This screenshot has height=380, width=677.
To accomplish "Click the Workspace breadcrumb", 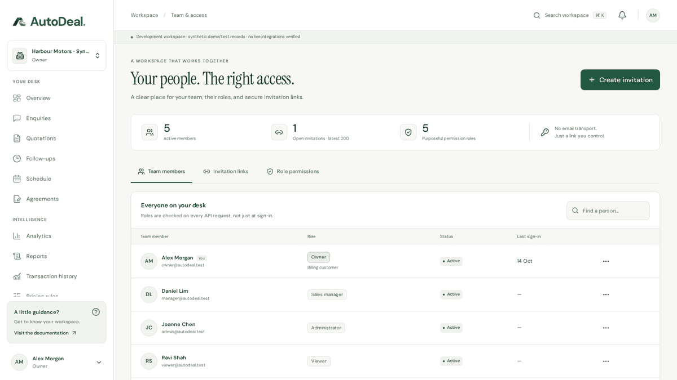I will pyautogui.click(x=144, y=15).
